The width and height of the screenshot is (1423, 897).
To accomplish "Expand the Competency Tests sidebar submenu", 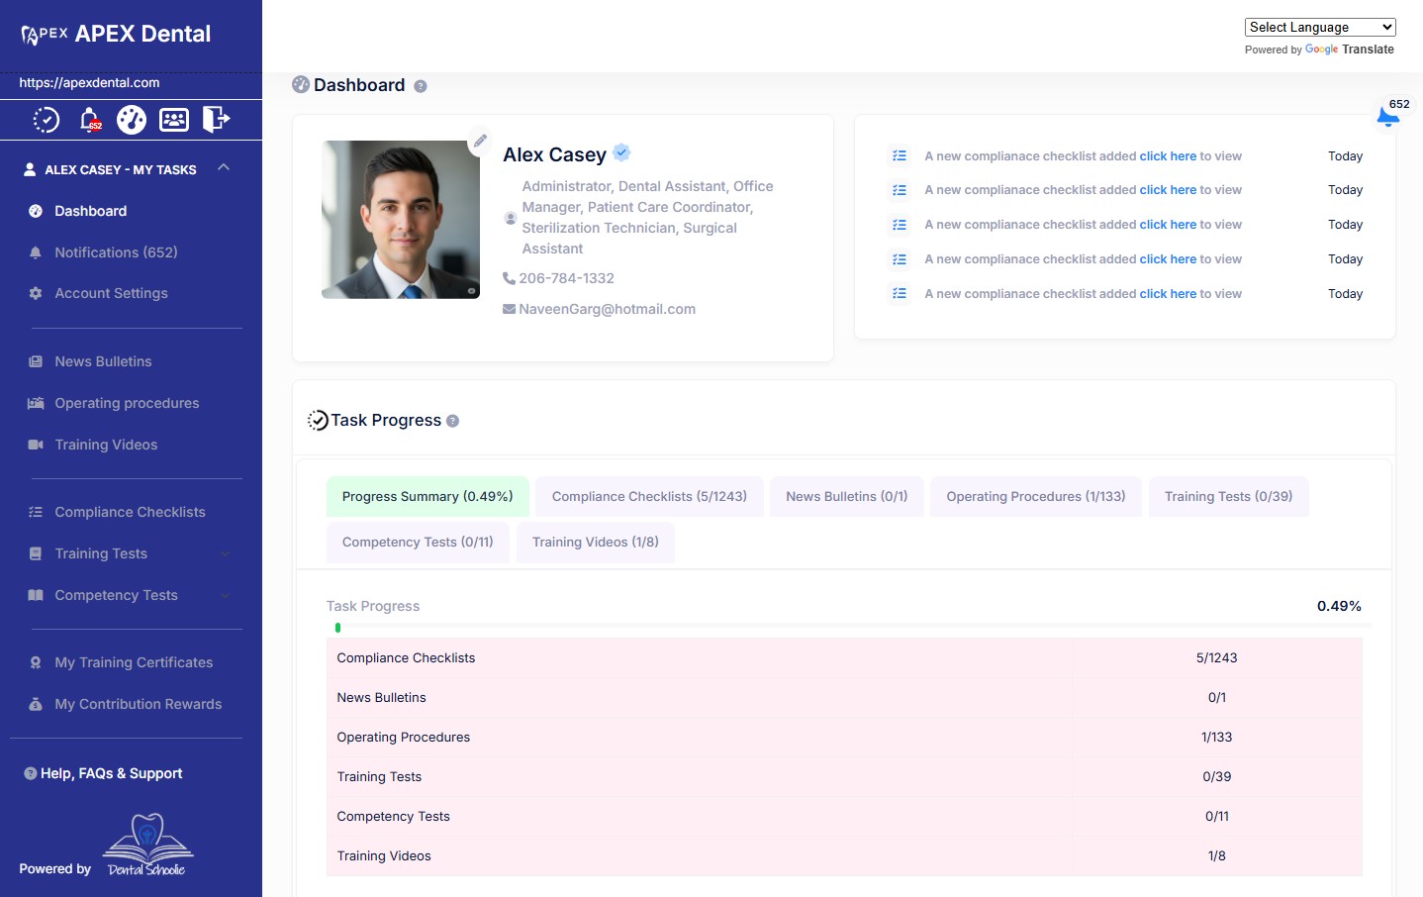I will pyautogui.click(x=225, y=595).
